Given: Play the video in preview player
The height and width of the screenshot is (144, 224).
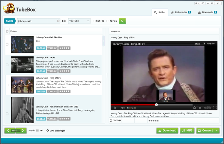Looking at the screenshot, I should pos(115,108).
